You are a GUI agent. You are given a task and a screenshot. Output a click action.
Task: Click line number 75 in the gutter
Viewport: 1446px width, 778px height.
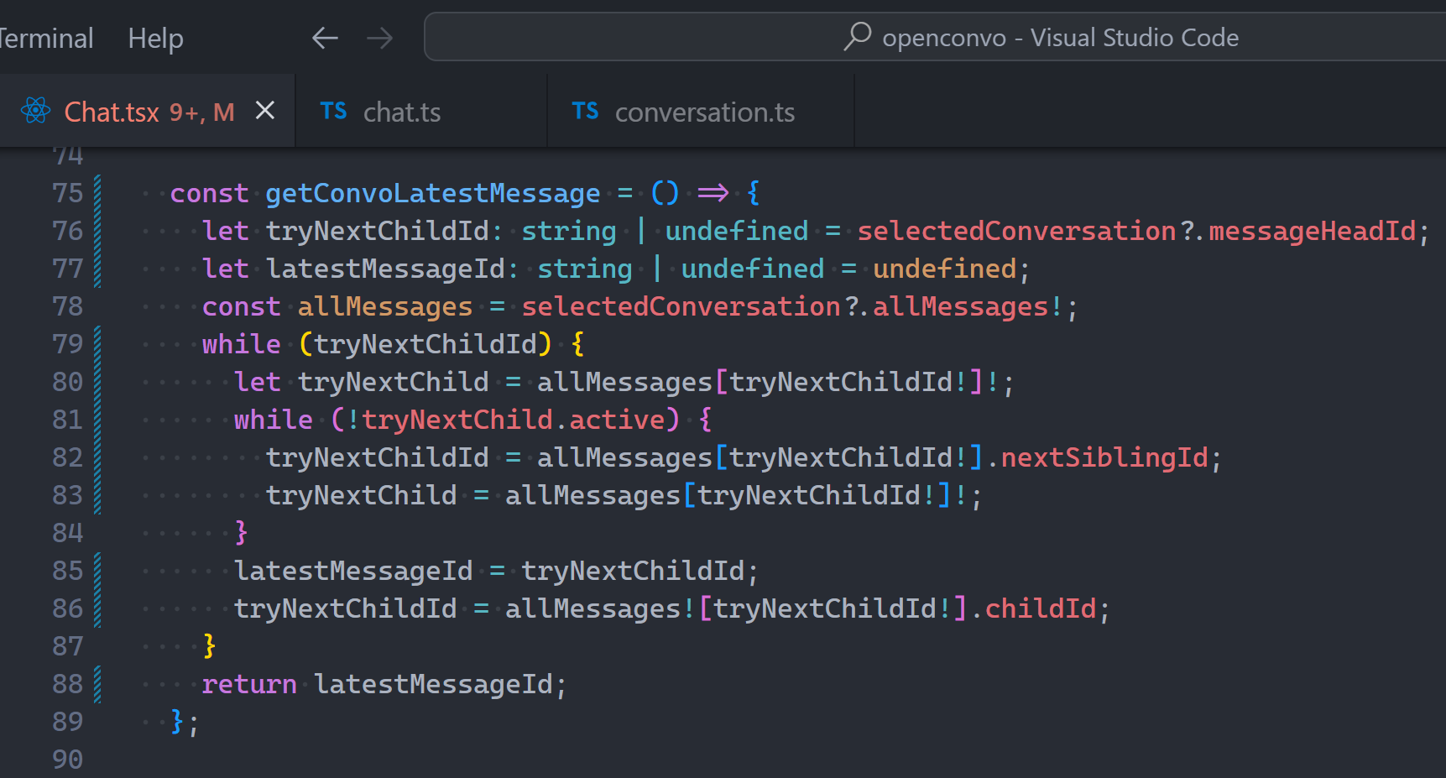pos(67,193)
